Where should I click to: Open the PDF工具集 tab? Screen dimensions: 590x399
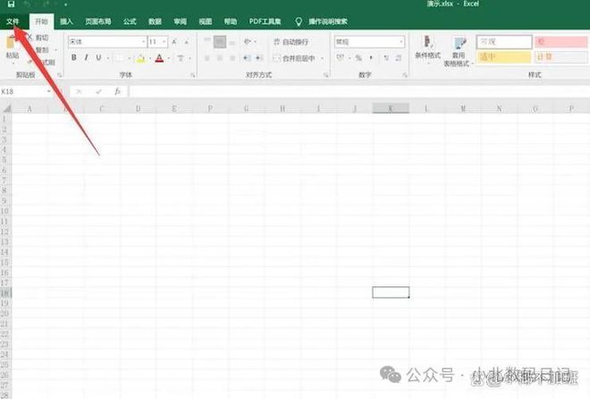pos(265,21)
